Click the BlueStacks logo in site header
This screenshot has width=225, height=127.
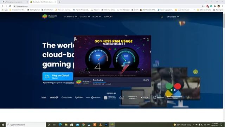[x=50, y=17]
